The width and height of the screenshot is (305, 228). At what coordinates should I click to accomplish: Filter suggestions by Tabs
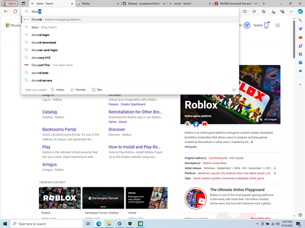tap(97, 89)
